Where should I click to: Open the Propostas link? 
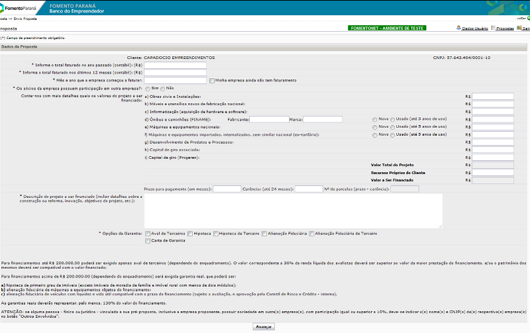coord(505,28)
